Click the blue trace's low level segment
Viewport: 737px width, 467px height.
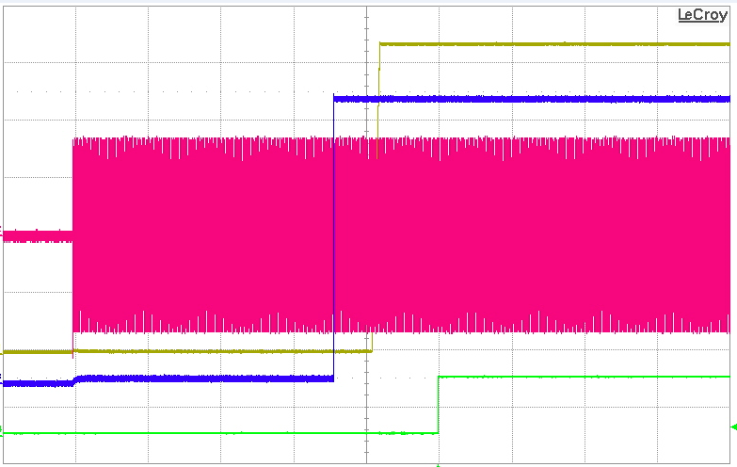[207, 378]
